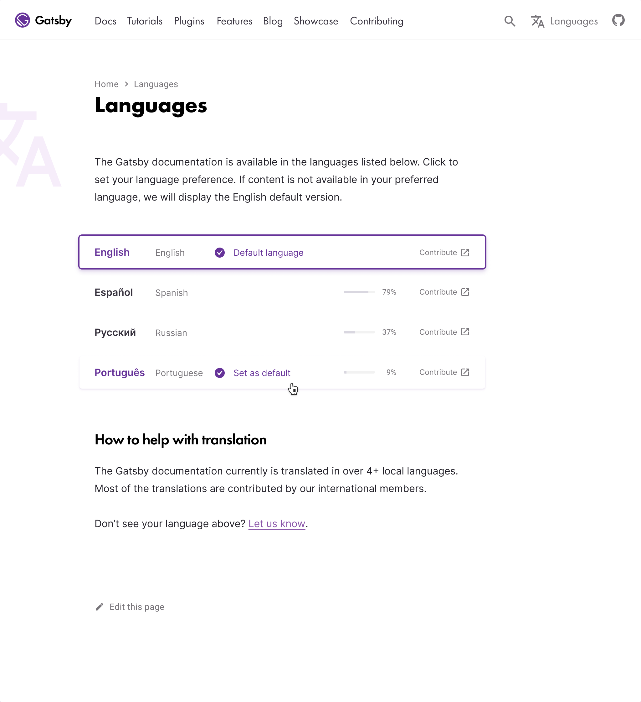Click the external link icon beside English Contribute

(x=465, y=253)
